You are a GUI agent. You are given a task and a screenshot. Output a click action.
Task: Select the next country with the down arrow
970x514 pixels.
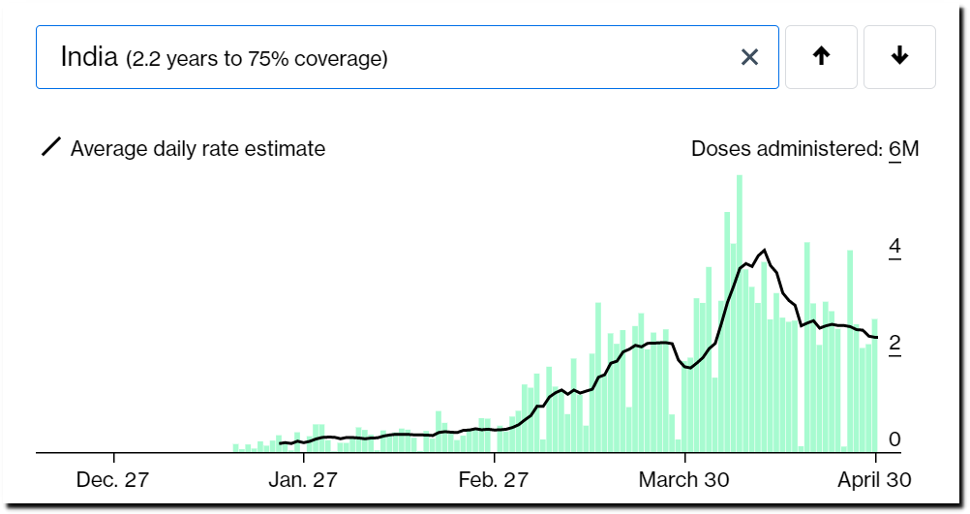click(899, 57)
